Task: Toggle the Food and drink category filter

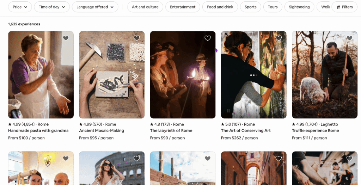Action: [x=220, y=7]
